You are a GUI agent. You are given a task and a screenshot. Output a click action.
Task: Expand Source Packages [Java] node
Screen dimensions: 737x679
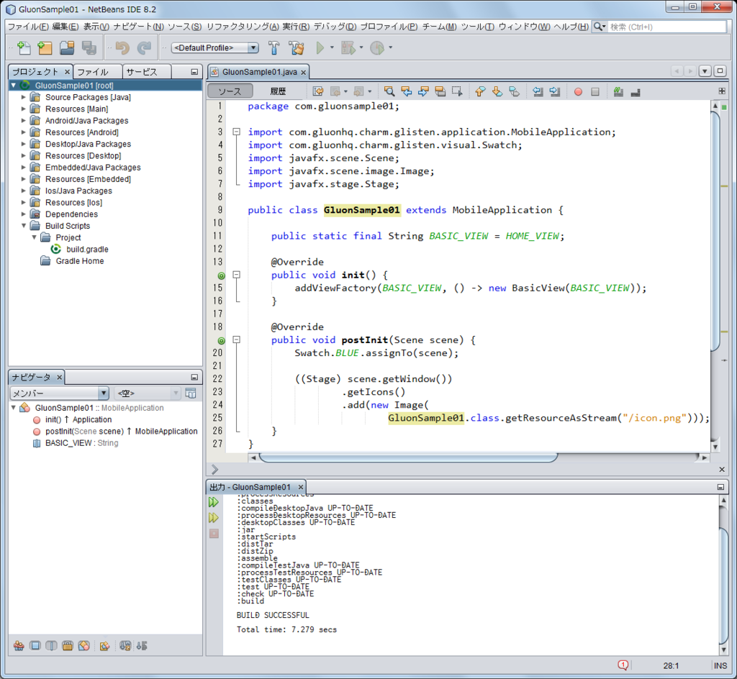coord(24,97)
